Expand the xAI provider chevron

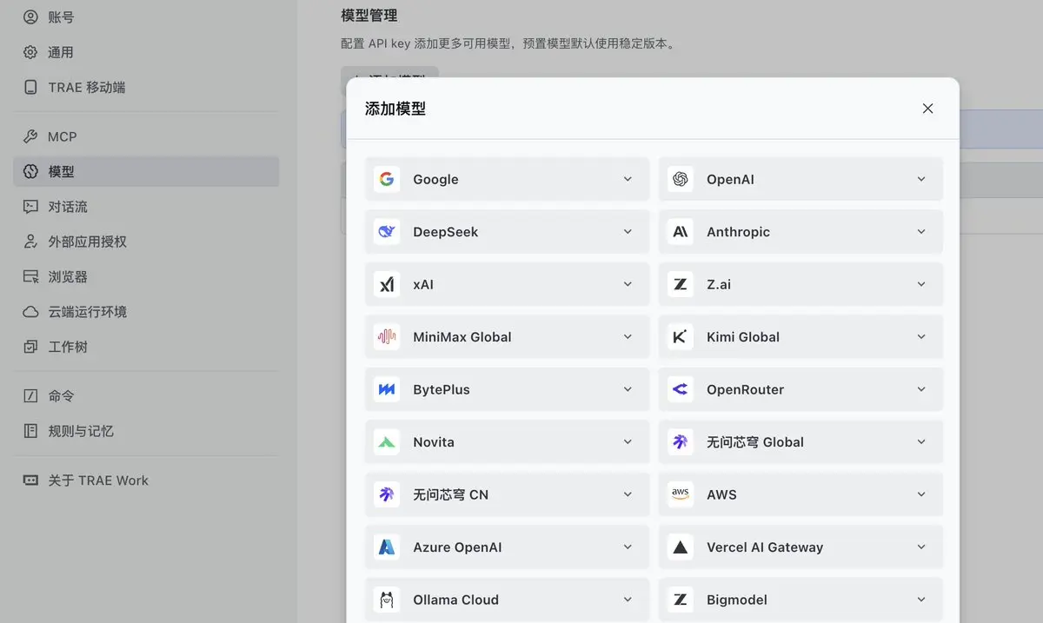[x=628, y=284]
